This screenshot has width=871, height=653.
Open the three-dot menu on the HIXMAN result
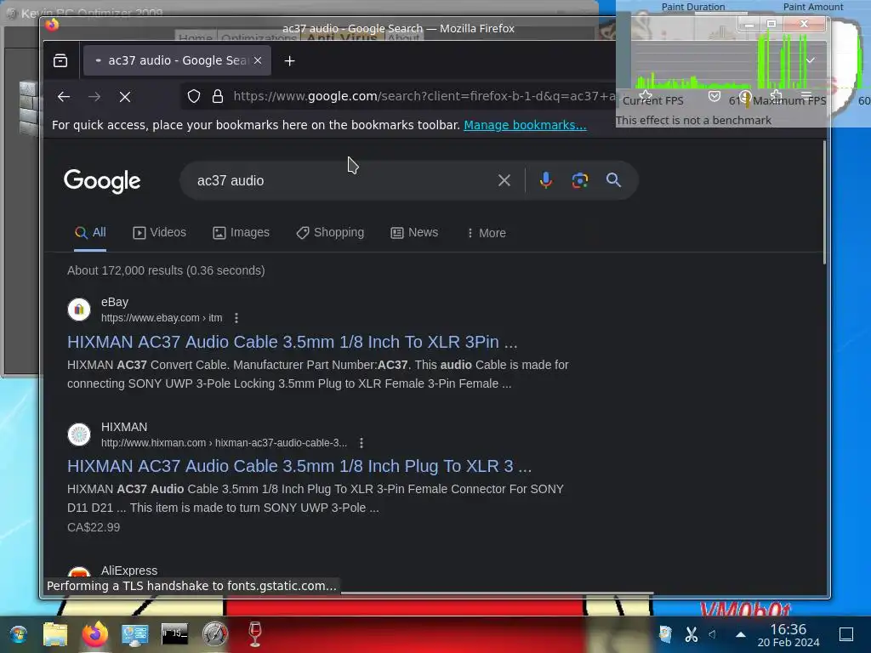(361, 443)
